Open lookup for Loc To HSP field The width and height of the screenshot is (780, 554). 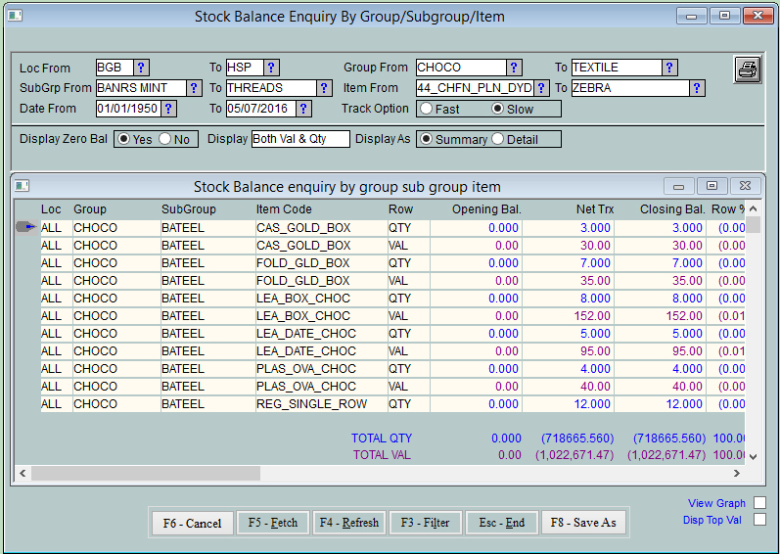pyautogui.click(x=271, y=68)
